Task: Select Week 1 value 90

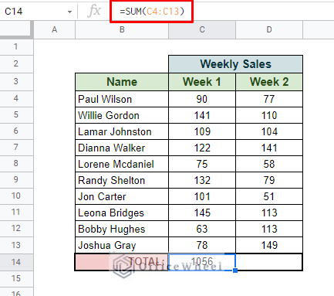Action: pos(202,99)
